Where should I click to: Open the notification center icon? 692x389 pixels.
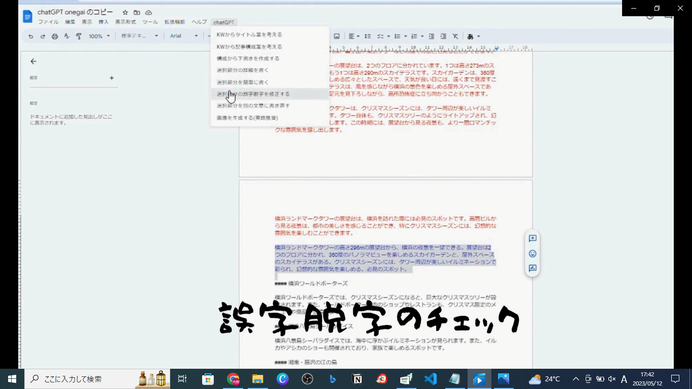pos(675,379)
